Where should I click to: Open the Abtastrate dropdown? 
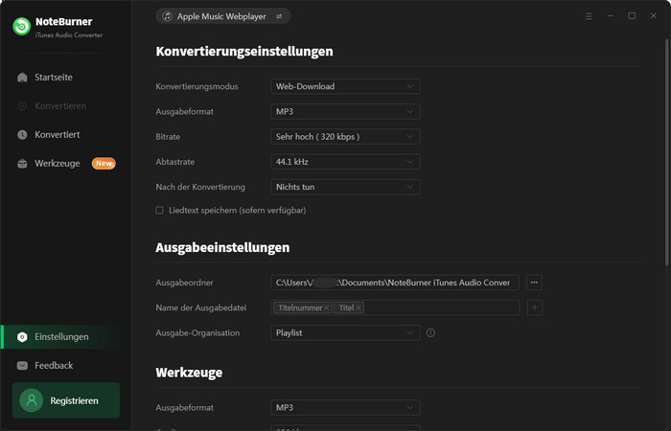[x=345, y=162]
